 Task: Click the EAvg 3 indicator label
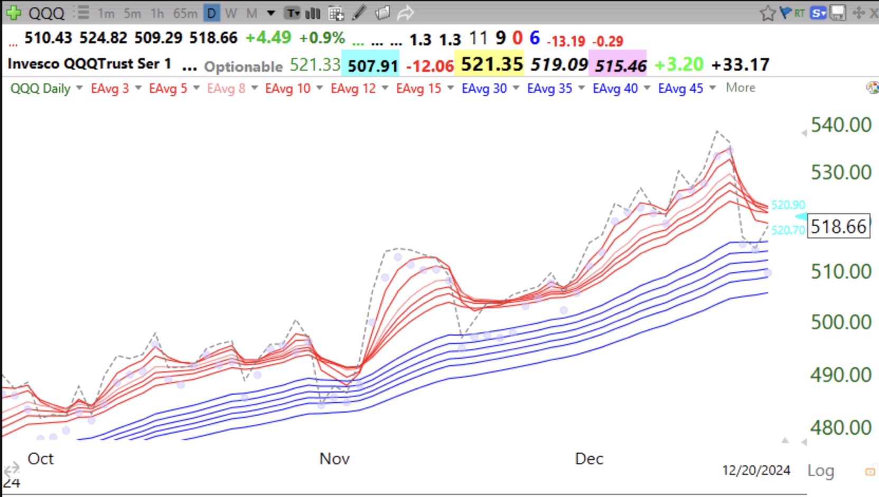110,88
